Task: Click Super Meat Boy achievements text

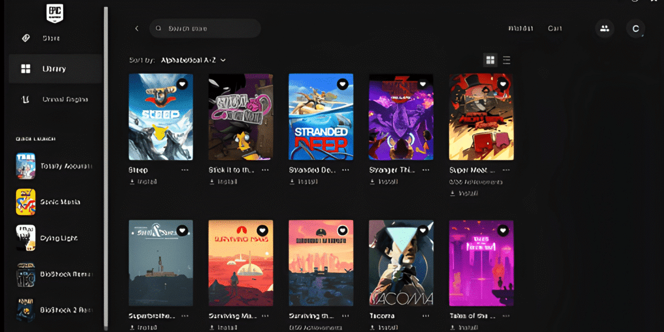Action: coord(475,181)
